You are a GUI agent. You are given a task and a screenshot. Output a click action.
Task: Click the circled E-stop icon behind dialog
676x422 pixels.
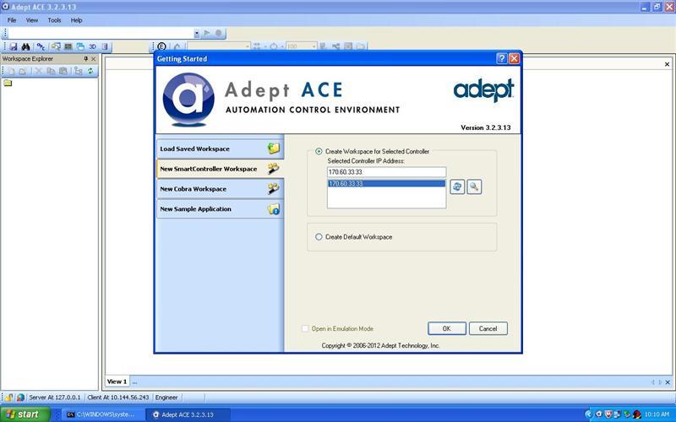coord(161,46)
